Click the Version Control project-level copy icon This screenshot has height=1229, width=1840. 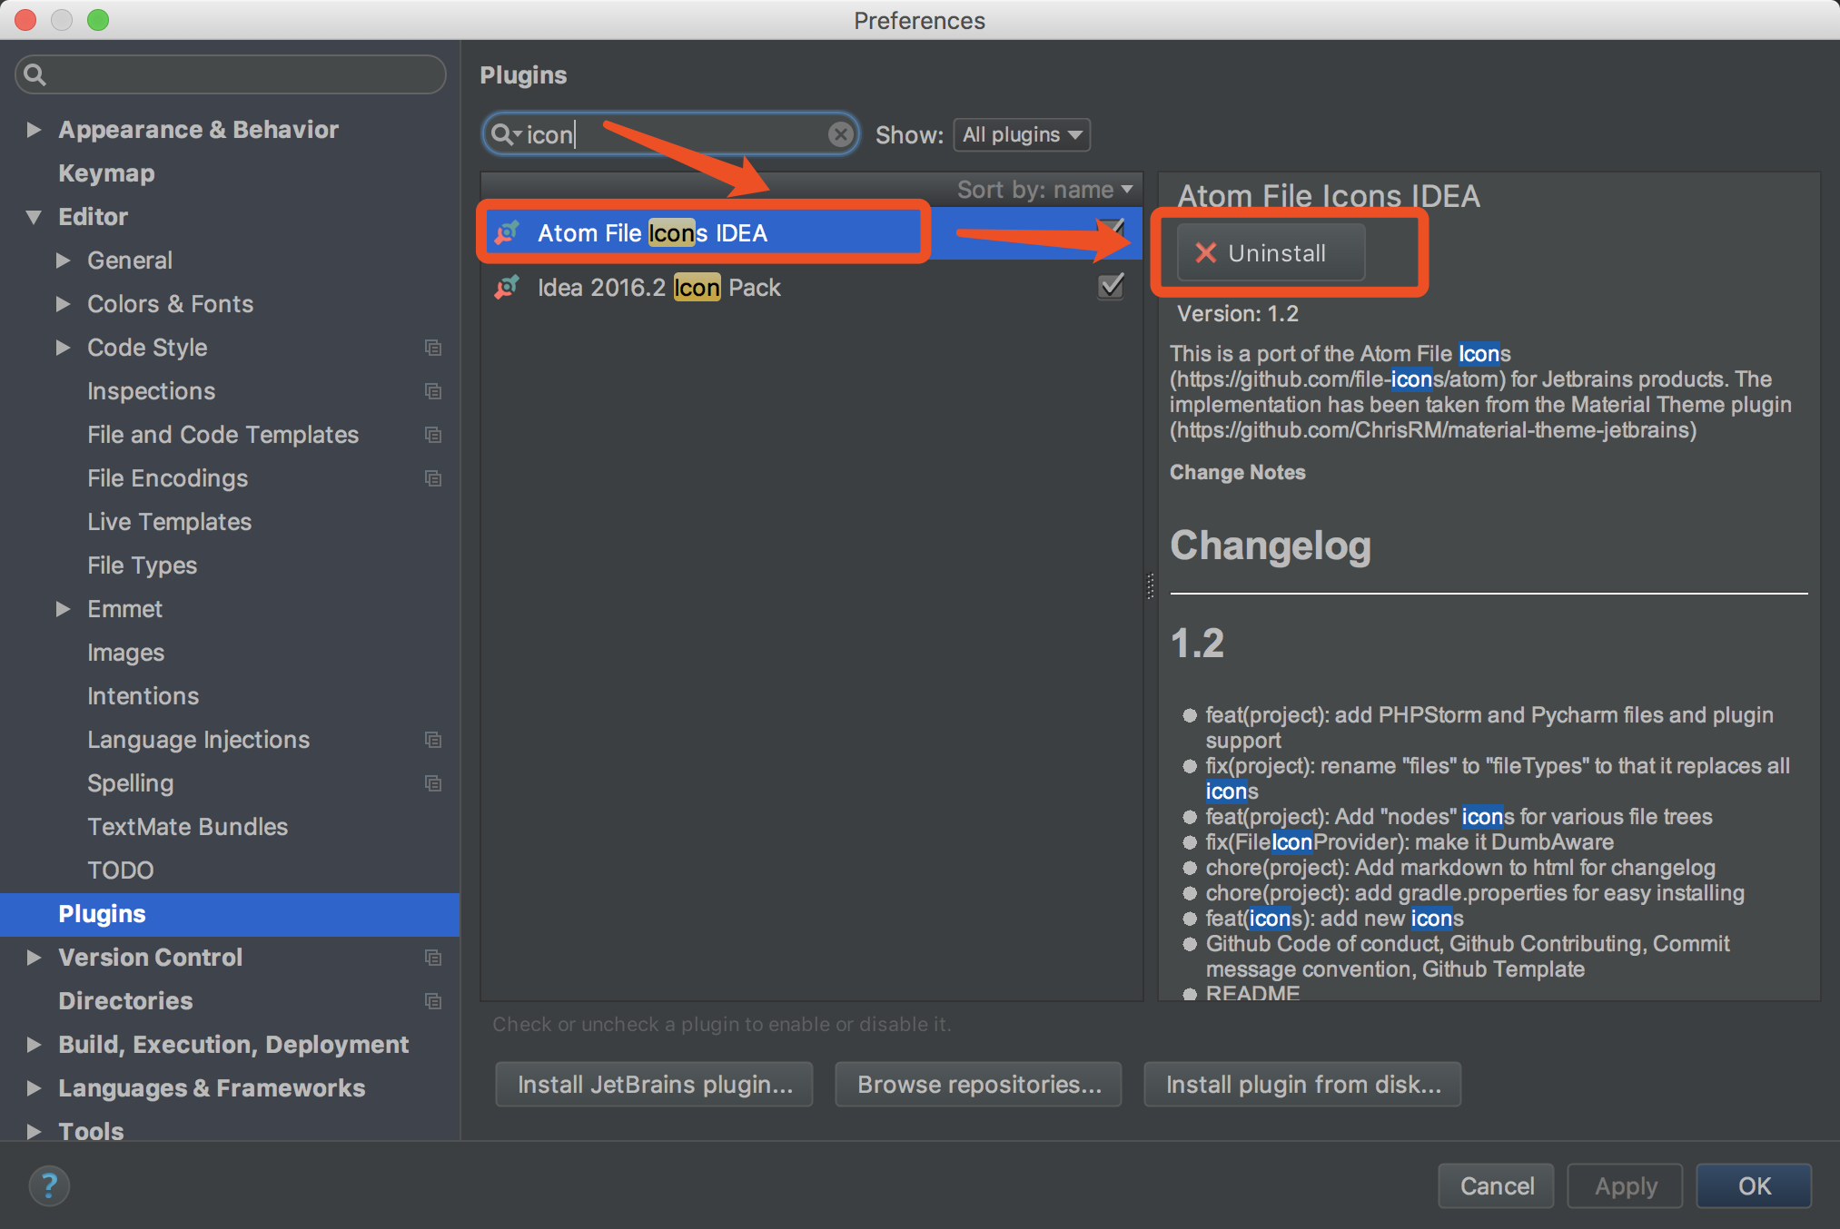click(433, 958)
